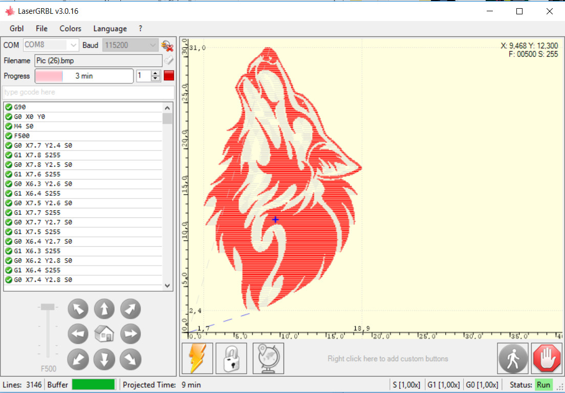Select gcode line M4 S0
The height and width of the screenshot is (393, 565).
[x=83, y=126]
